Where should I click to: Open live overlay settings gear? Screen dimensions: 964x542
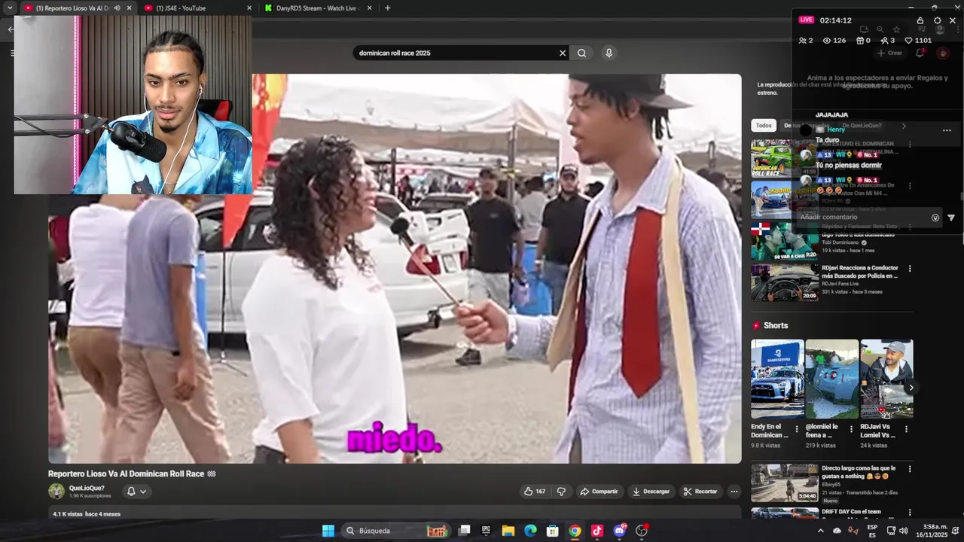pyautogui.click(x=937, y=20)
